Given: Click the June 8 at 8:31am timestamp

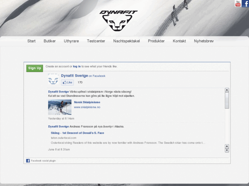Looking at the screenshot, I should [x=59, y=149].
